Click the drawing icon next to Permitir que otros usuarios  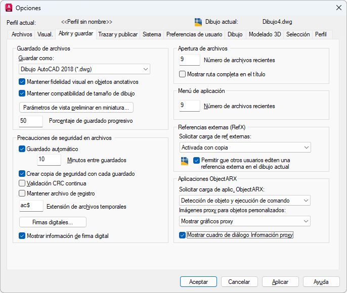[184, 161]
